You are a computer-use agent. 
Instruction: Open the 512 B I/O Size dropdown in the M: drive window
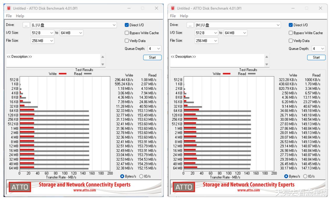pos(206,33)
